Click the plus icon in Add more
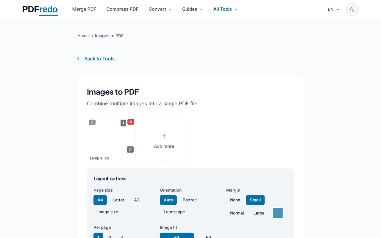Viewport: 381px width, 238px height. (164, 136)
